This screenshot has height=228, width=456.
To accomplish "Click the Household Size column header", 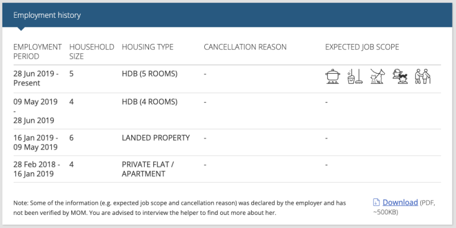I will point(91,52).
